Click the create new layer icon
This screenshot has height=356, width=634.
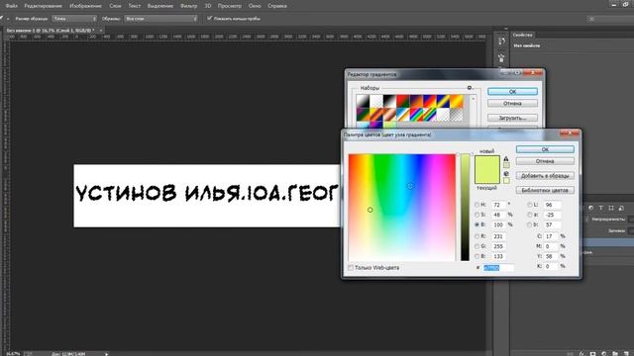626,353
